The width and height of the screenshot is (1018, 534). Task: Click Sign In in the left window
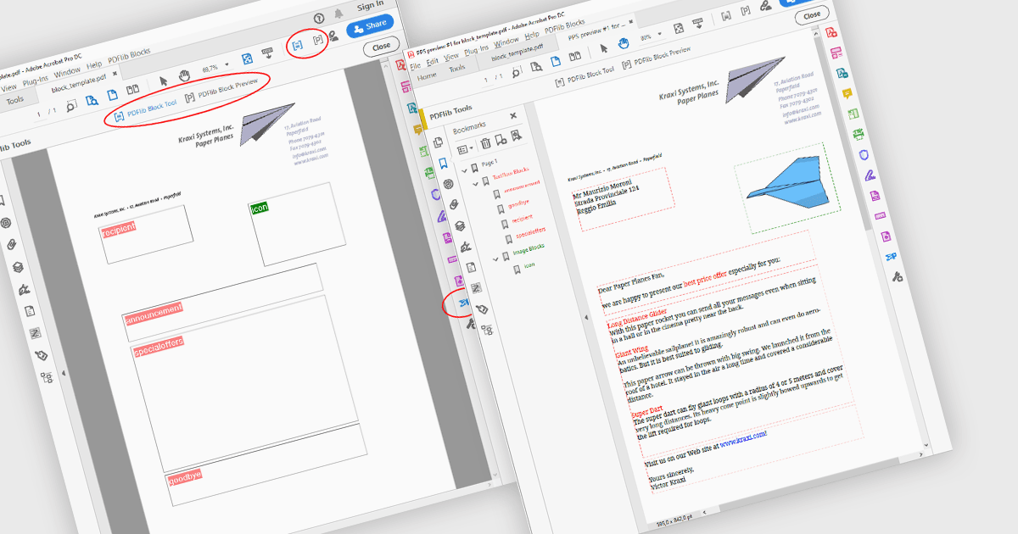(371, 6)
